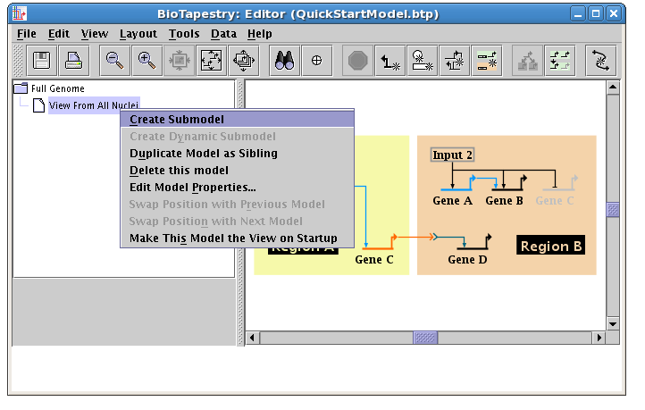Click the Zoom to Full Model icon
645x410 pixels.
(x=211, y=61)
